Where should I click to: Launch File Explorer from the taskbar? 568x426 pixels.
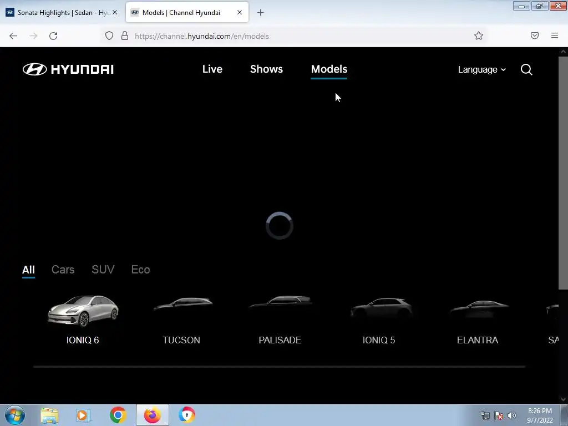(x=49, y=415)
